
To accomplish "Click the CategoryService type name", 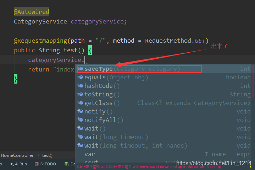I will [x=40, y=22].
